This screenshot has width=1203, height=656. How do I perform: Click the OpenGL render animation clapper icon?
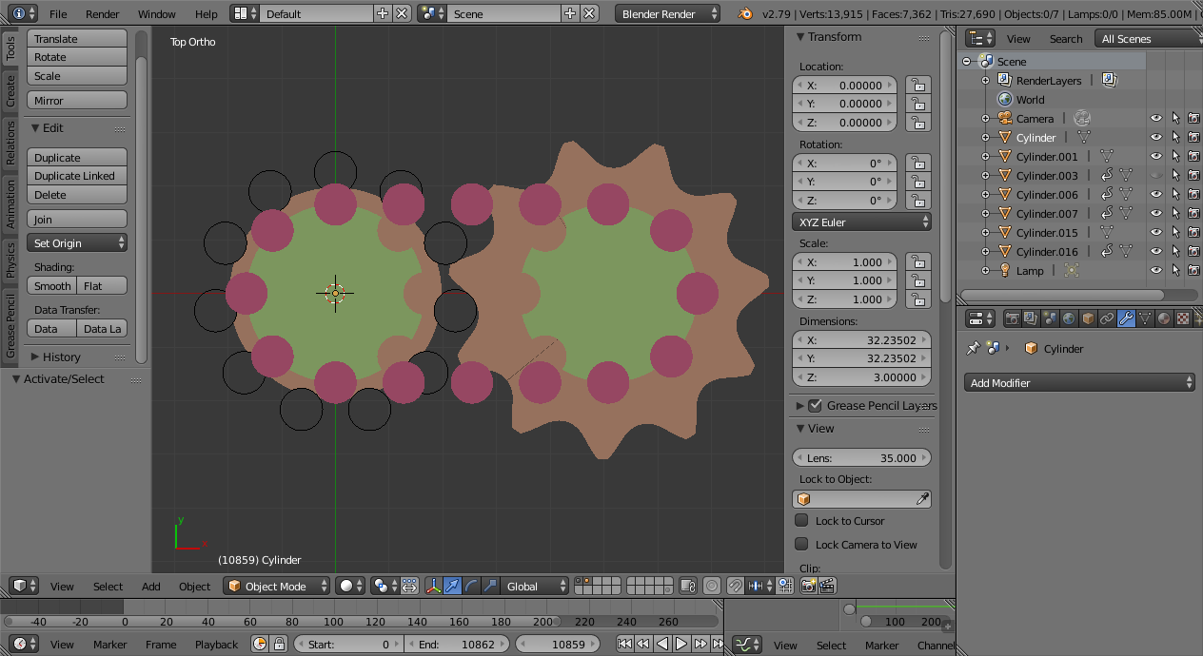click(x=827, y=586)
